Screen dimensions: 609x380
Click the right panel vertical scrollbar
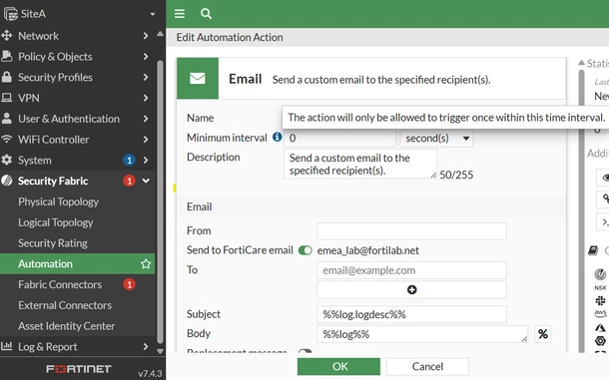[581, 211]
